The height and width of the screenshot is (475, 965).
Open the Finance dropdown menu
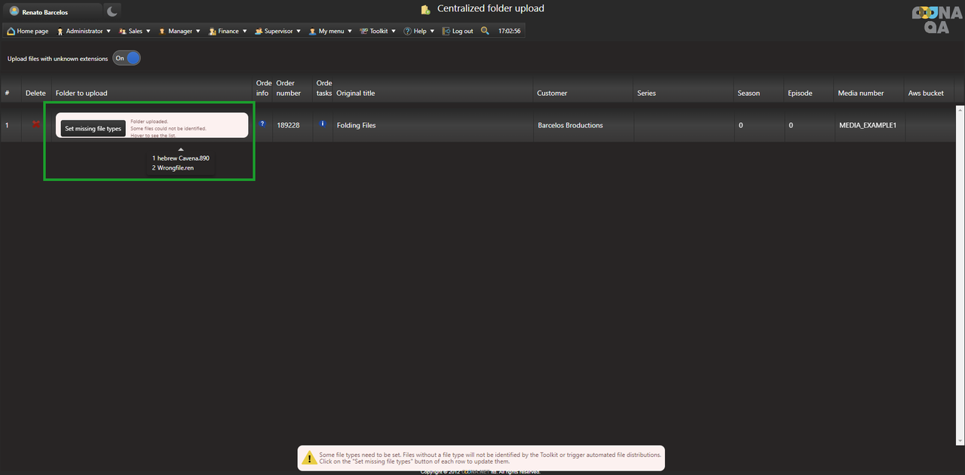coord(228,31)
